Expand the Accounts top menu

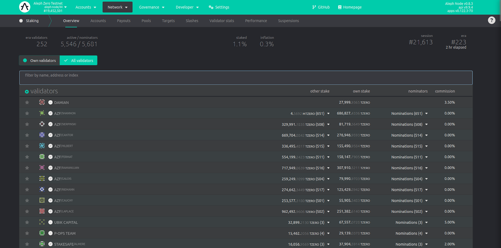pyautogui.click(x=86, y=7)
